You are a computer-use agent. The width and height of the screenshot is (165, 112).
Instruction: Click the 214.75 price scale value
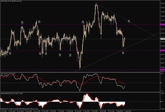162,12
